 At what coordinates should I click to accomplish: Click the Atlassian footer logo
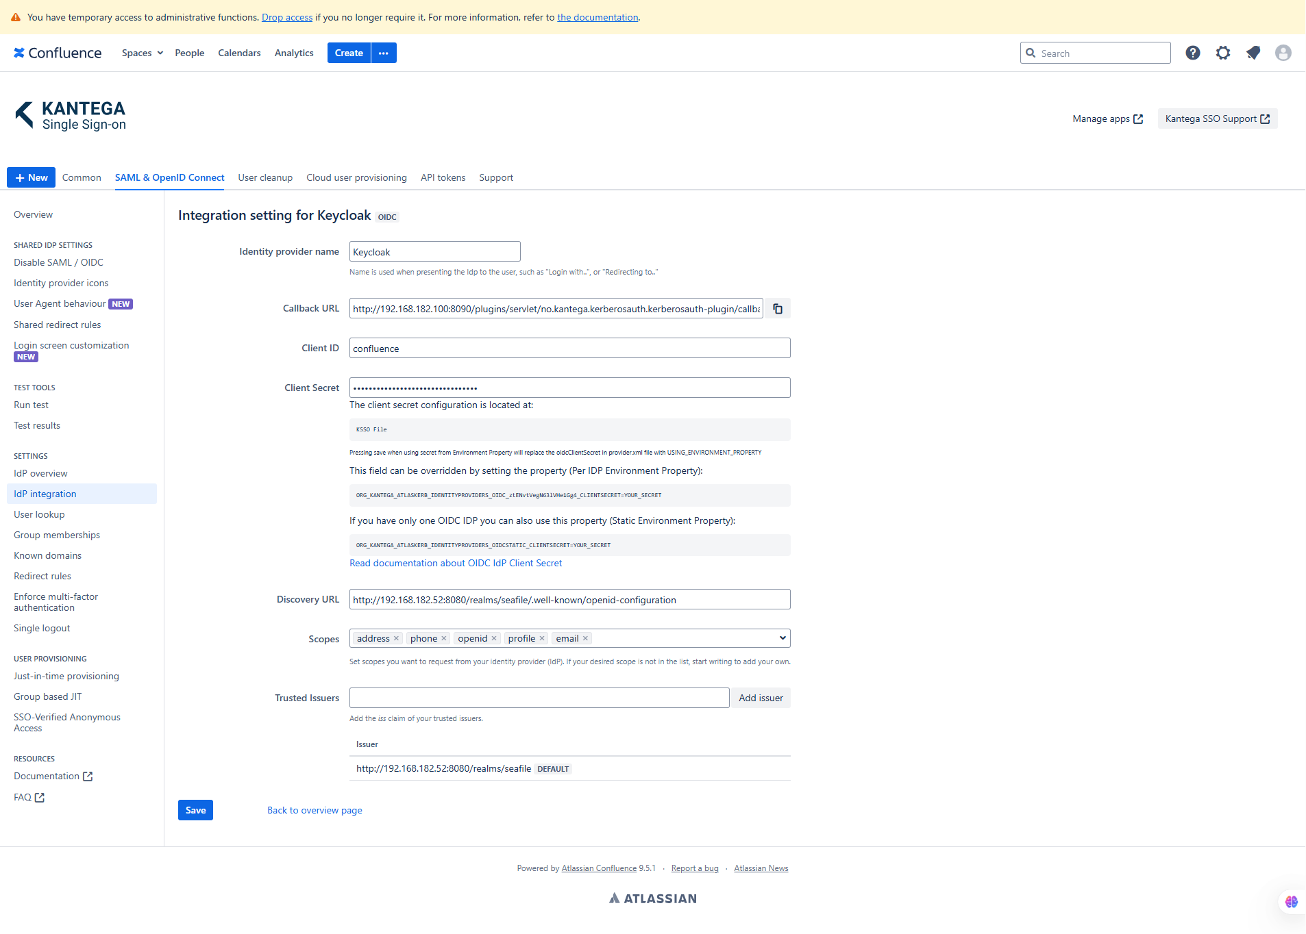[653, 898]
